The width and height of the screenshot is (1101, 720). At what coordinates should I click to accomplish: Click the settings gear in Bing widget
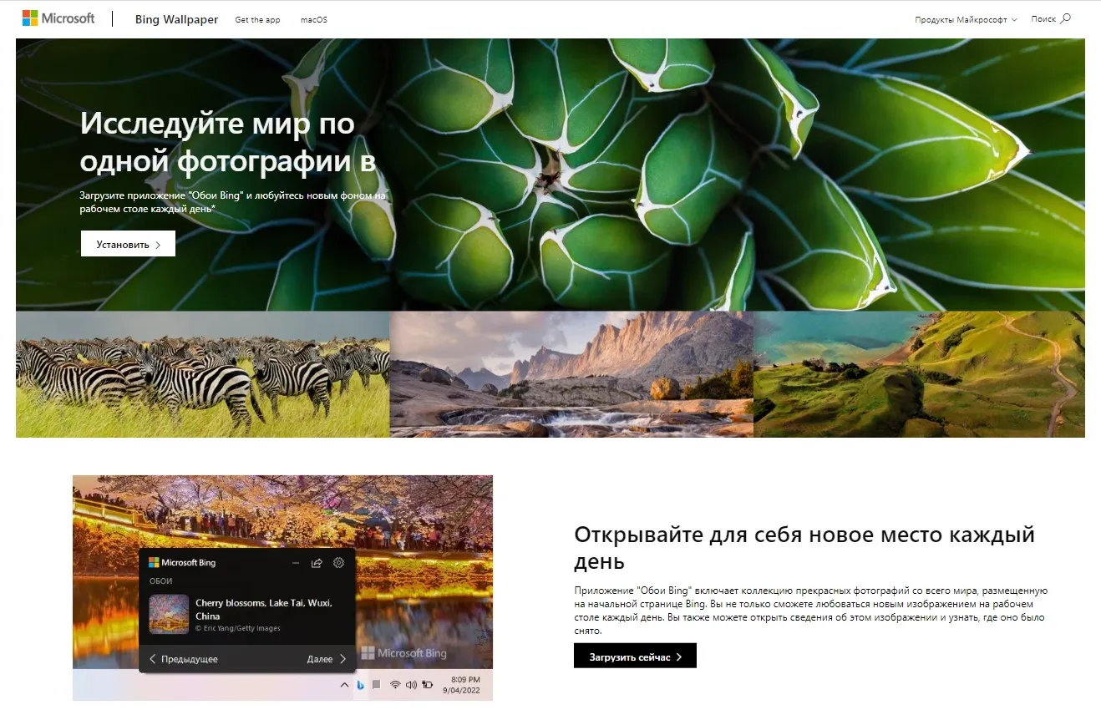coord(338,563)
